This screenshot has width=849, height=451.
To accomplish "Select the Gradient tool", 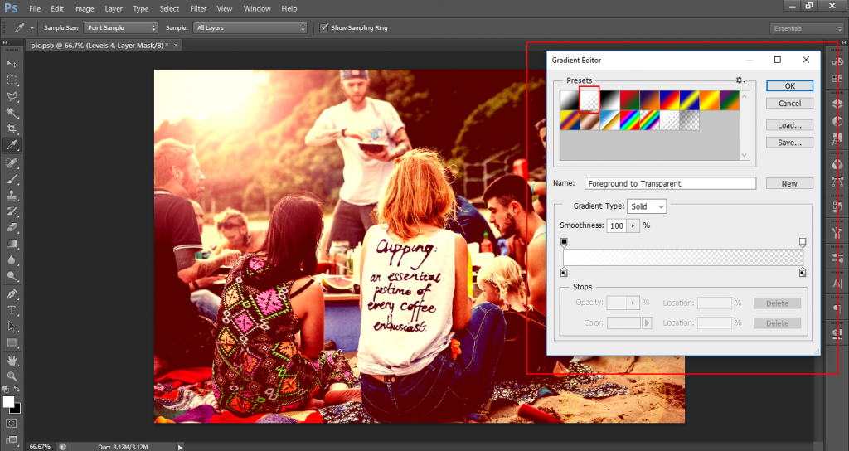I will 12,244.
